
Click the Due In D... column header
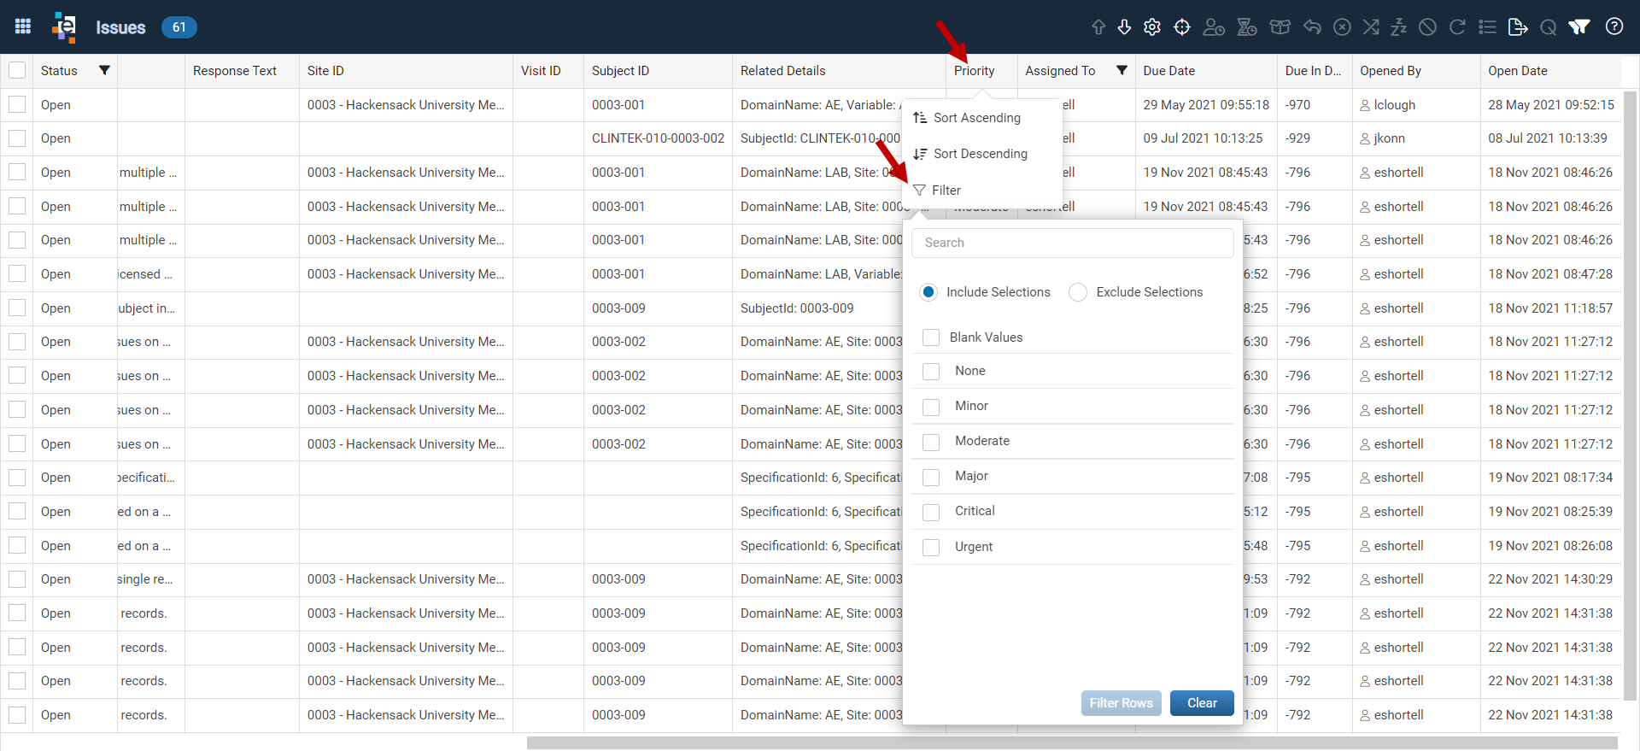[x=1313, y=71]
